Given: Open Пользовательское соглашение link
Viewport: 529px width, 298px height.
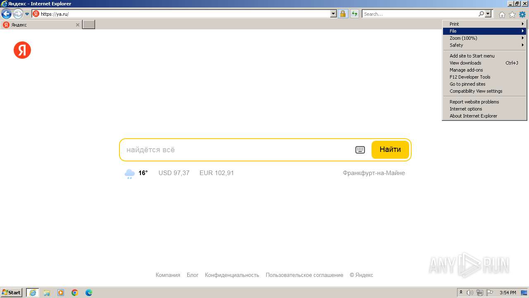Looking at the screenshot, I should click(x=304, y=275).
